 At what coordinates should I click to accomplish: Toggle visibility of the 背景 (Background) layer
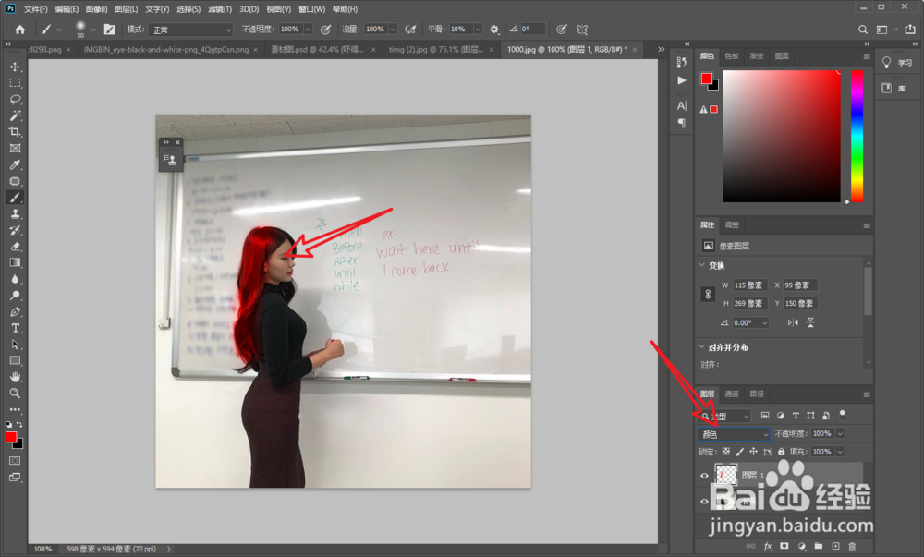click(x=704, y=502)
